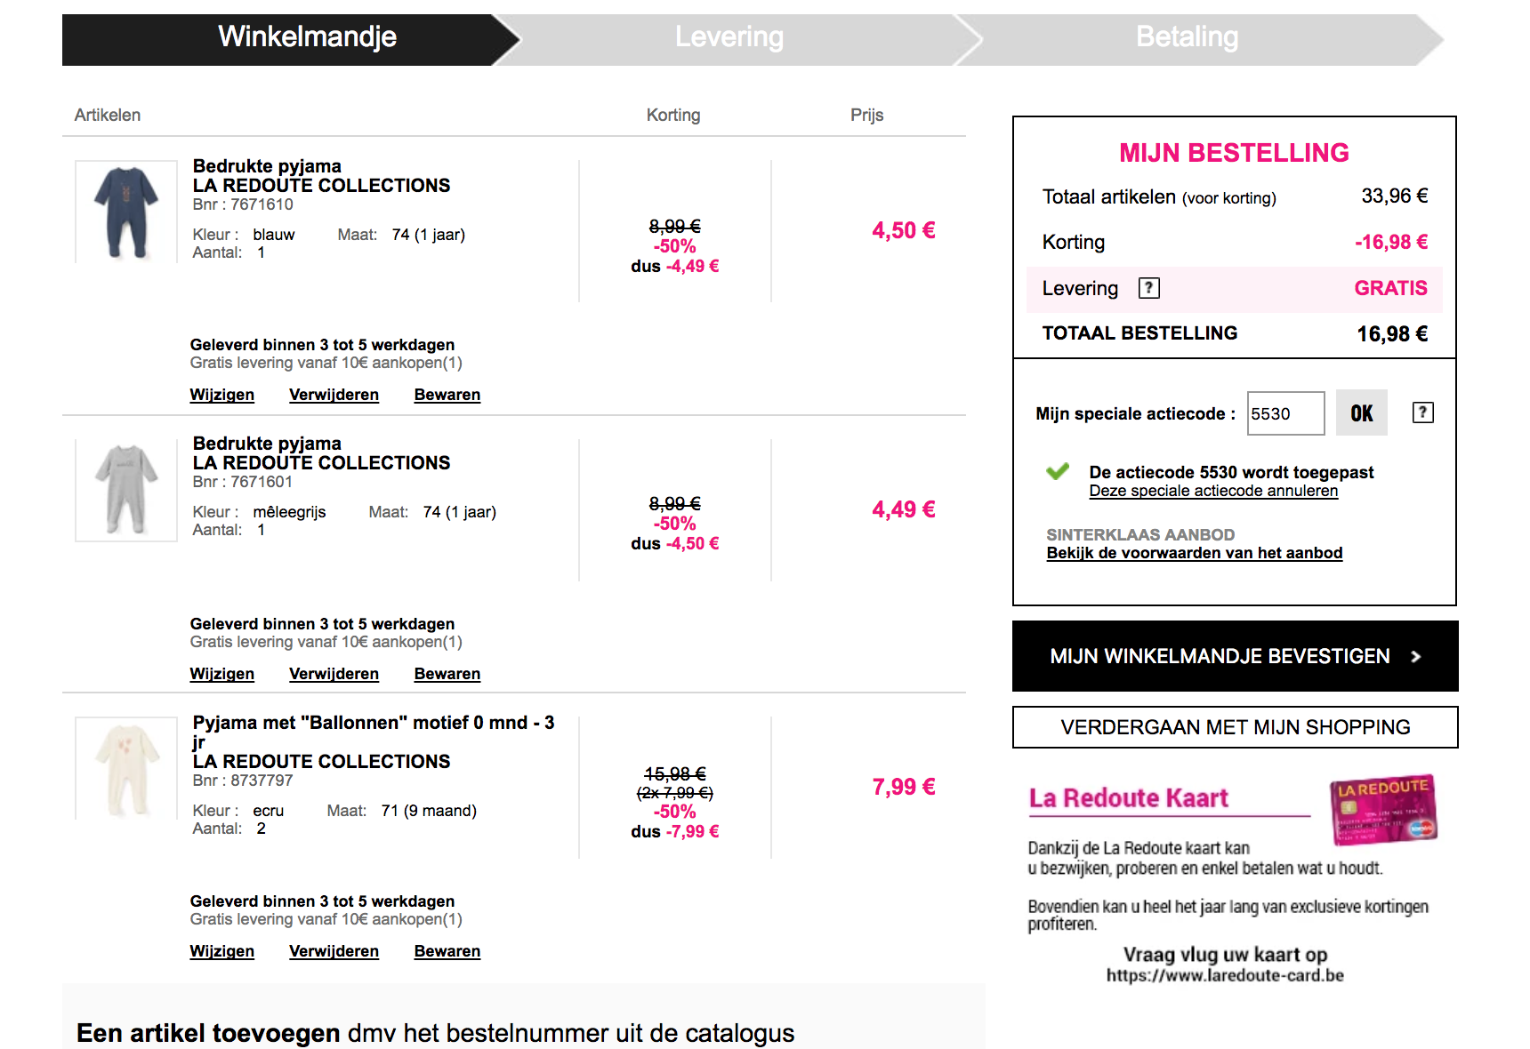Image resolution: width=1530 pixels, height=1049 pixels.
Task: View the Sinterklaas aanbod conditions link
Action: pyautogui.click(x=1194, y=553)
